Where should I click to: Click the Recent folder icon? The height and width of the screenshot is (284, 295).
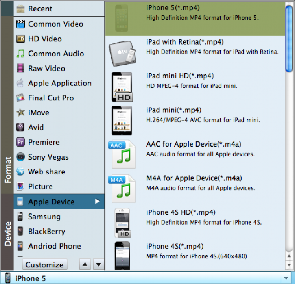point(20,9)
